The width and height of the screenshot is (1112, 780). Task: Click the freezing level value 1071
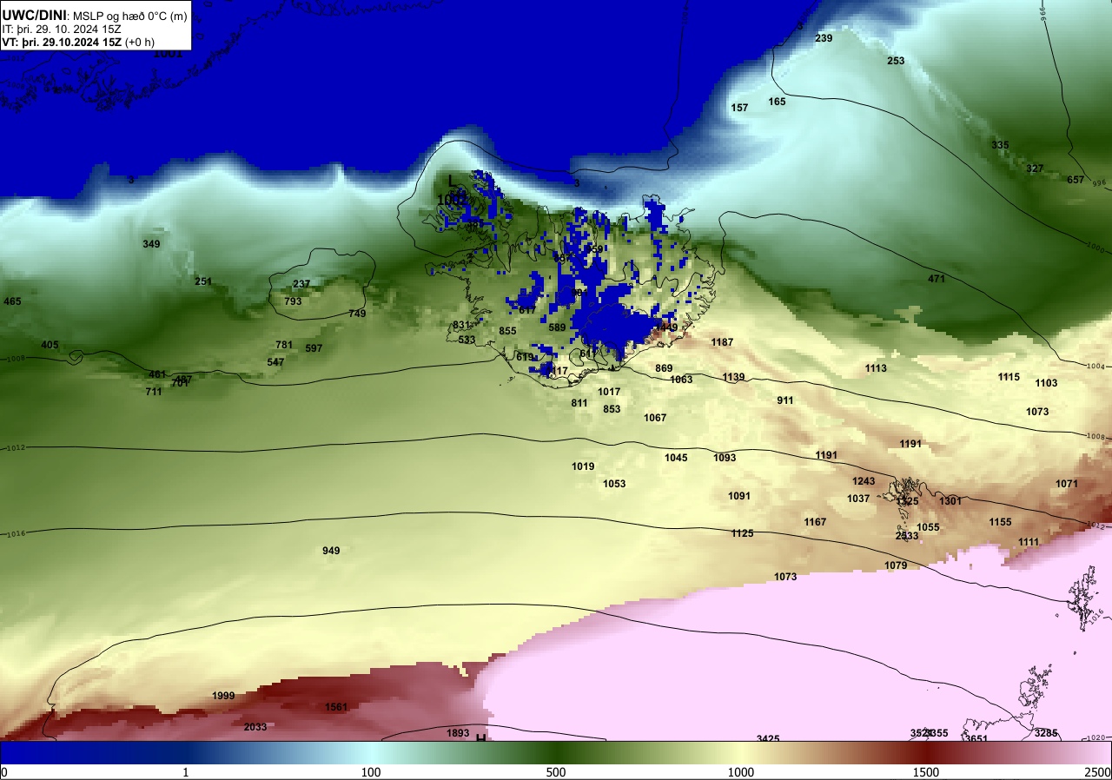(x=1067, y=484)
